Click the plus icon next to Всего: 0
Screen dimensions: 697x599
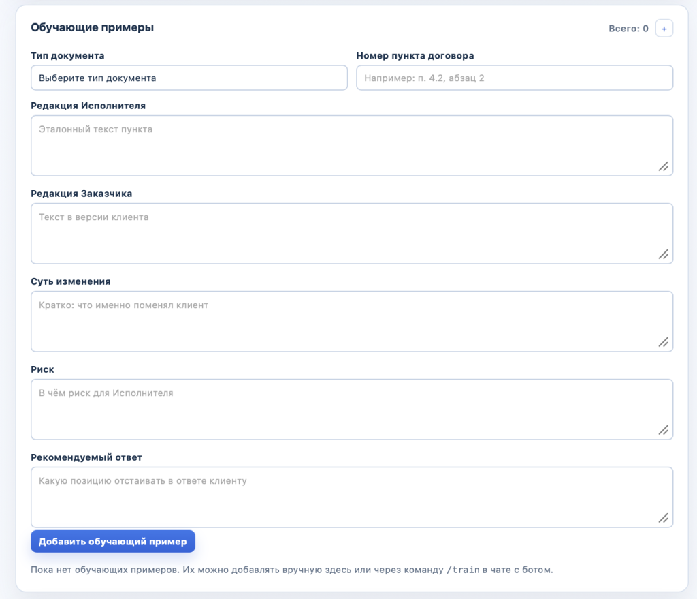(x=664, y=29)
